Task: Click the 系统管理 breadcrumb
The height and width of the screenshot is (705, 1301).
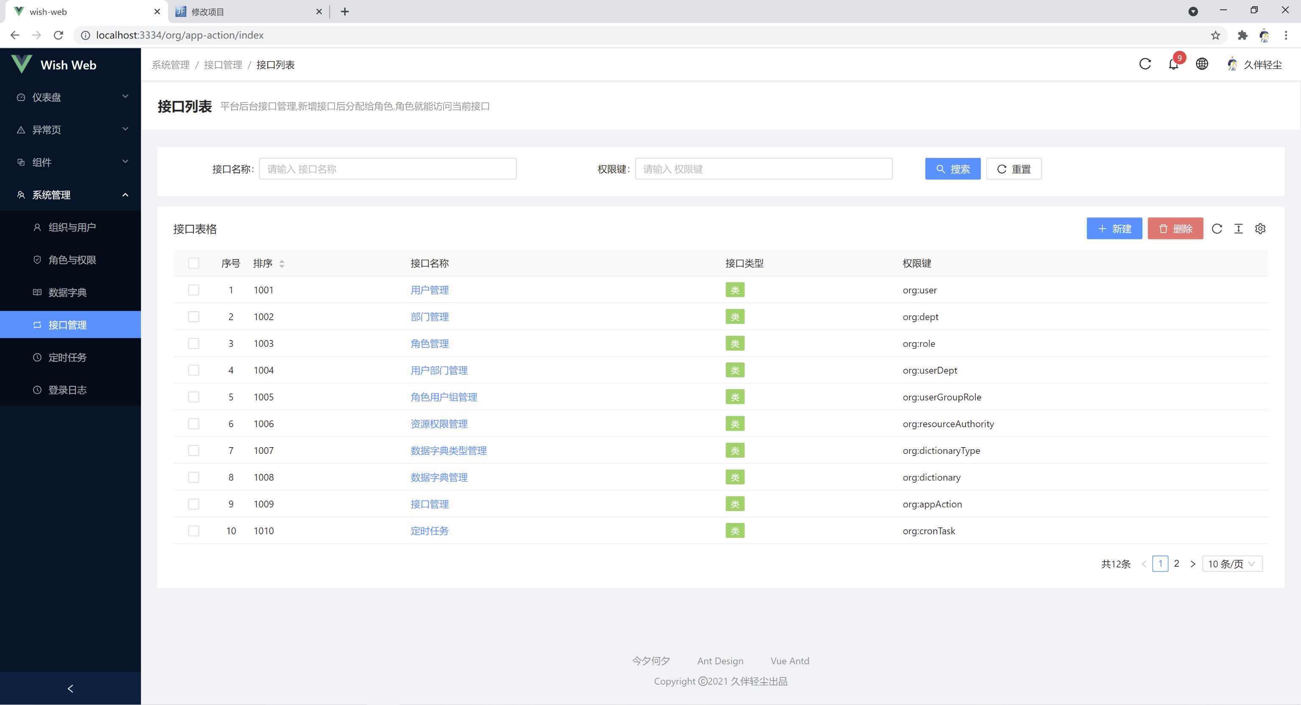Action: [171, 65]
